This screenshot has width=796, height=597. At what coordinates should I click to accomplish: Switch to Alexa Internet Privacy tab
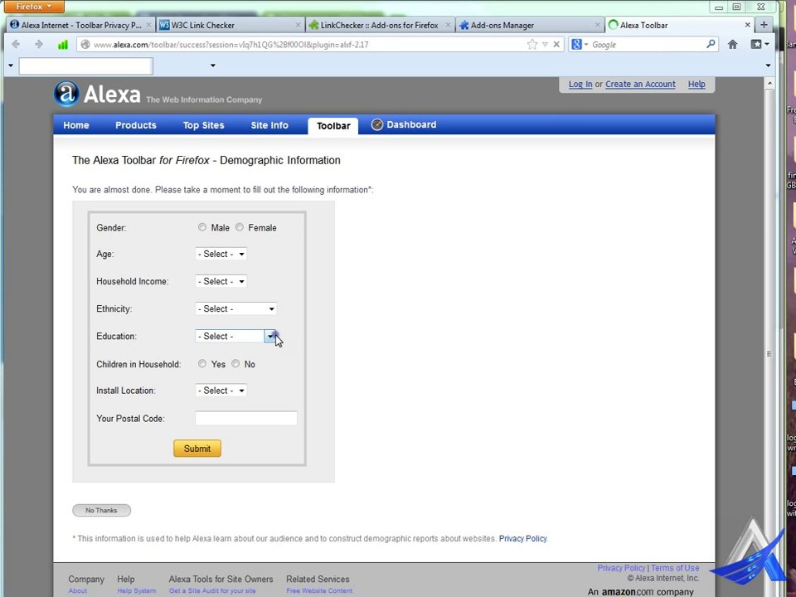click(x=80, y=25)
